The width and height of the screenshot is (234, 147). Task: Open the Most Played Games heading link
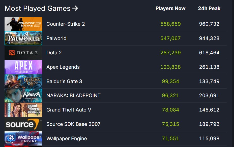tap(38, 8)
